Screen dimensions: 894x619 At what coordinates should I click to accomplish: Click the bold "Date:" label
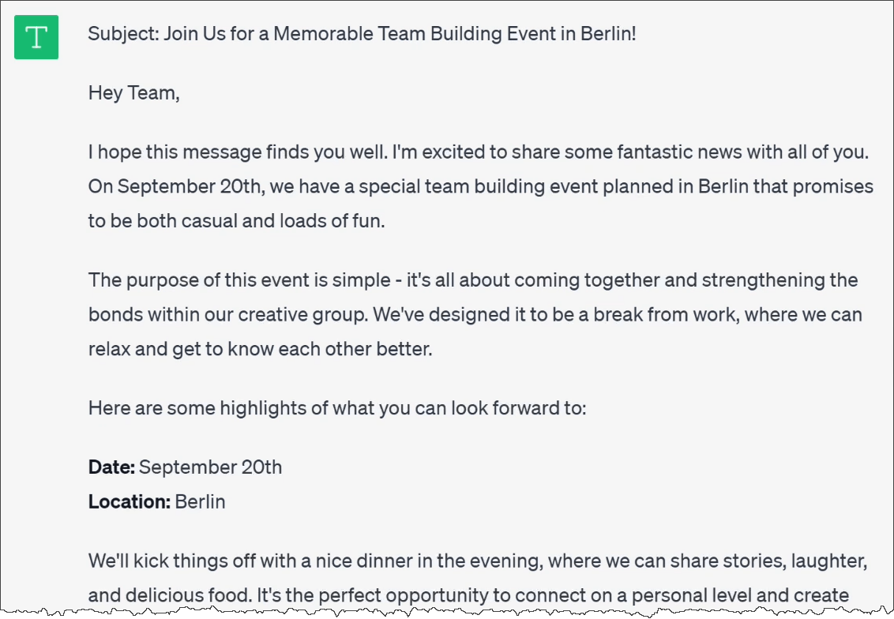(112, 467)
